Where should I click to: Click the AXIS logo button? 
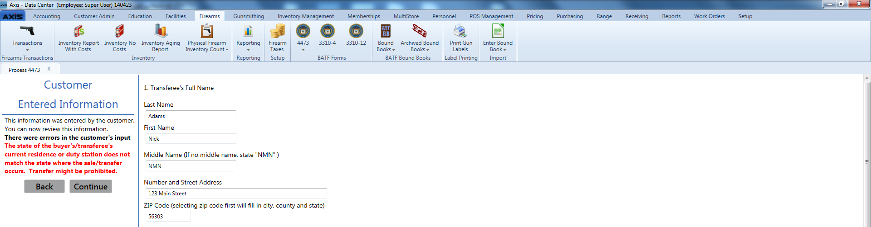coord(13,16)
